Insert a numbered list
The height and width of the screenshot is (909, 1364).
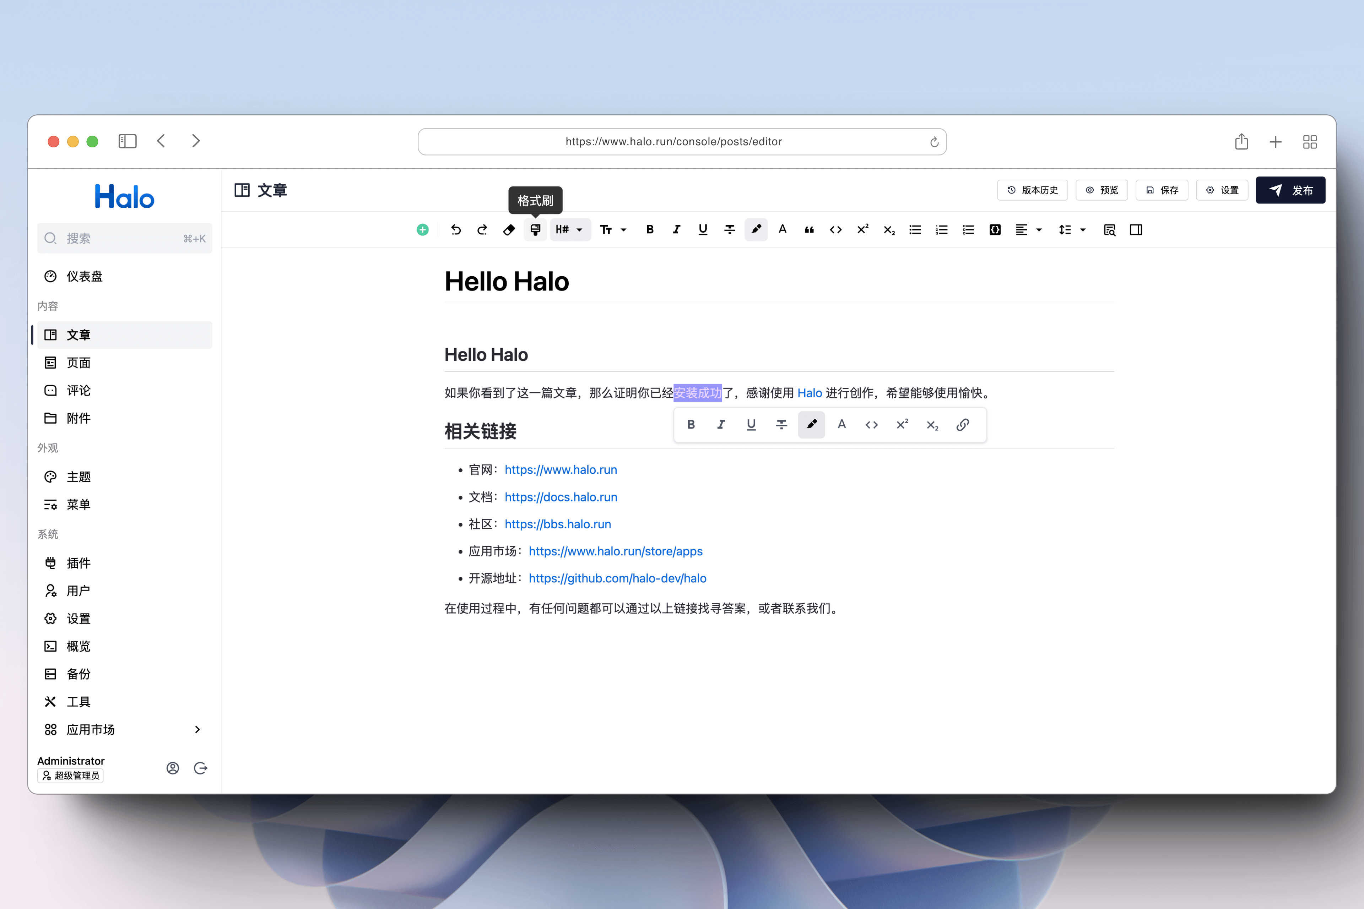click(x=942, y=230)
